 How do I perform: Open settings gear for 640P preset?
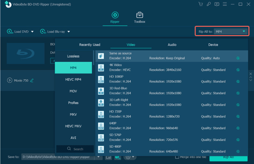(x=238, y=128)
